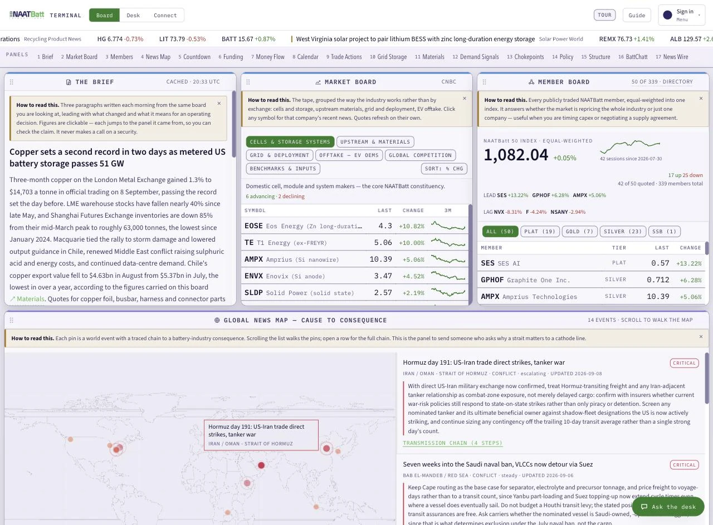Follow the Materials link in the brief
The image size is (713, 525).
[27, 299]
